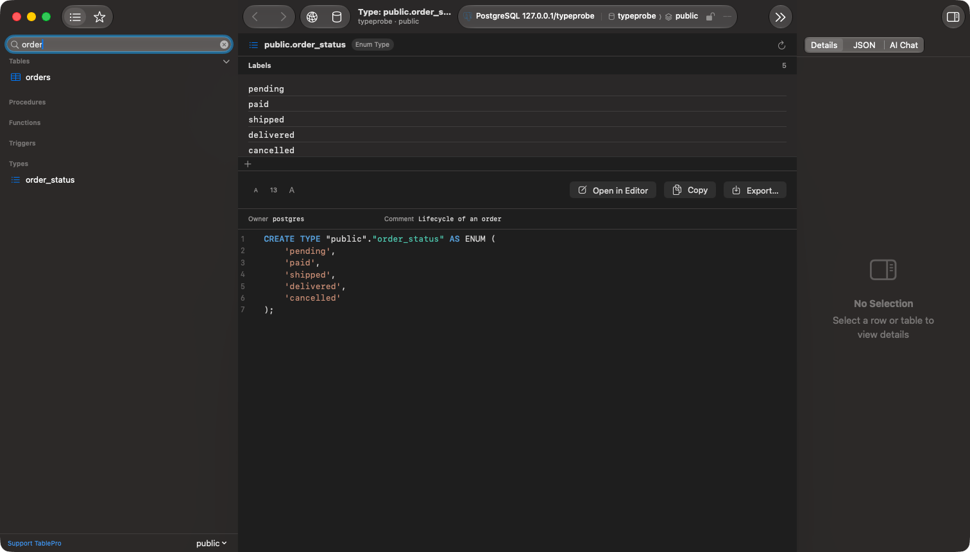The width and height of the screenshot is (970, 552).
Task: Click the font size value 13
Action: (274, 190)
